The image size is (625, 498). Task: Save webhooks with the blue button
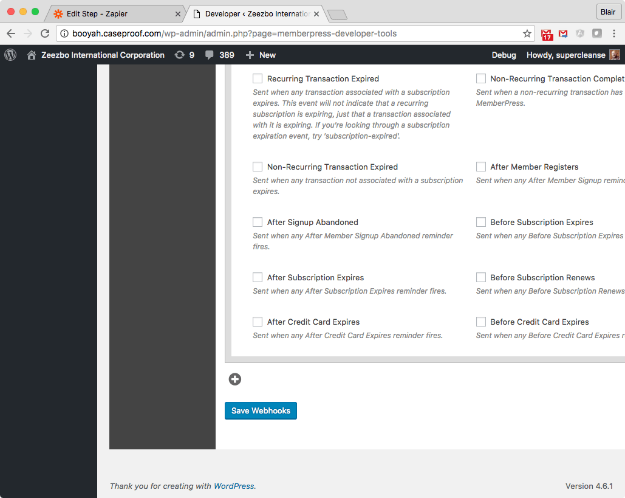coord(261,410)
